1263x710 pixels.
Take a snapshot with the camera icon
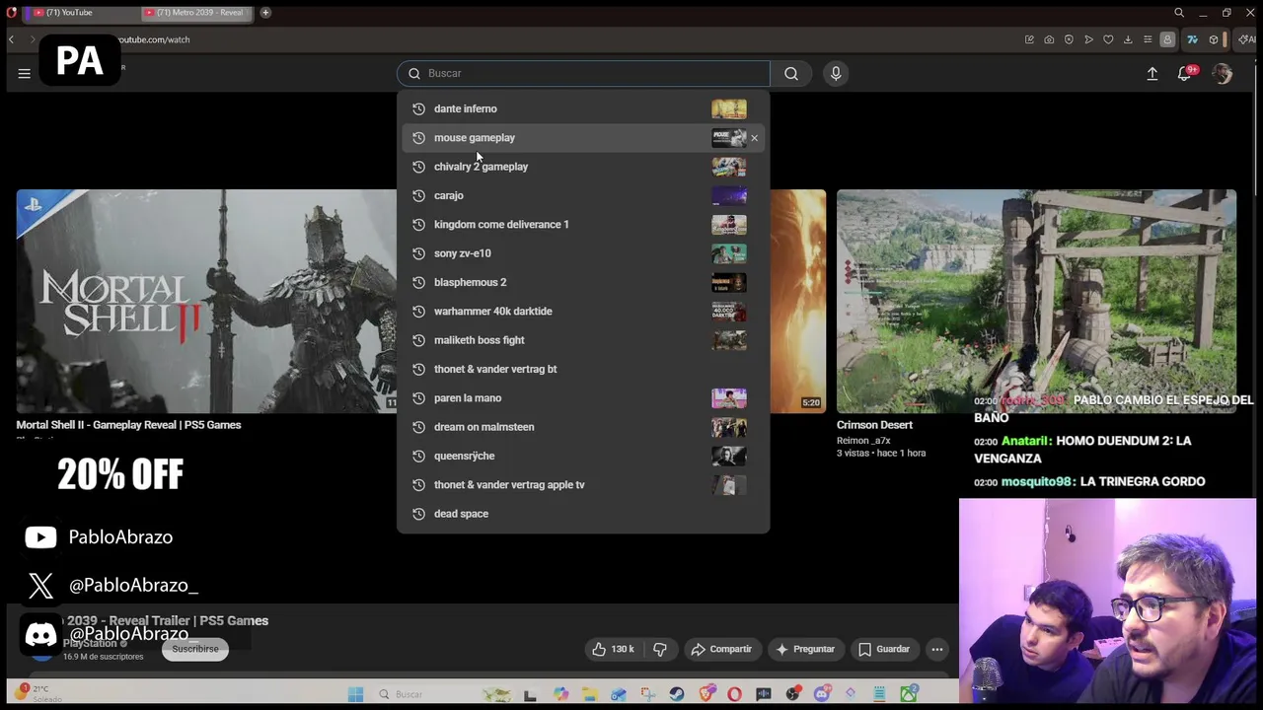(x=1049, y=39)
